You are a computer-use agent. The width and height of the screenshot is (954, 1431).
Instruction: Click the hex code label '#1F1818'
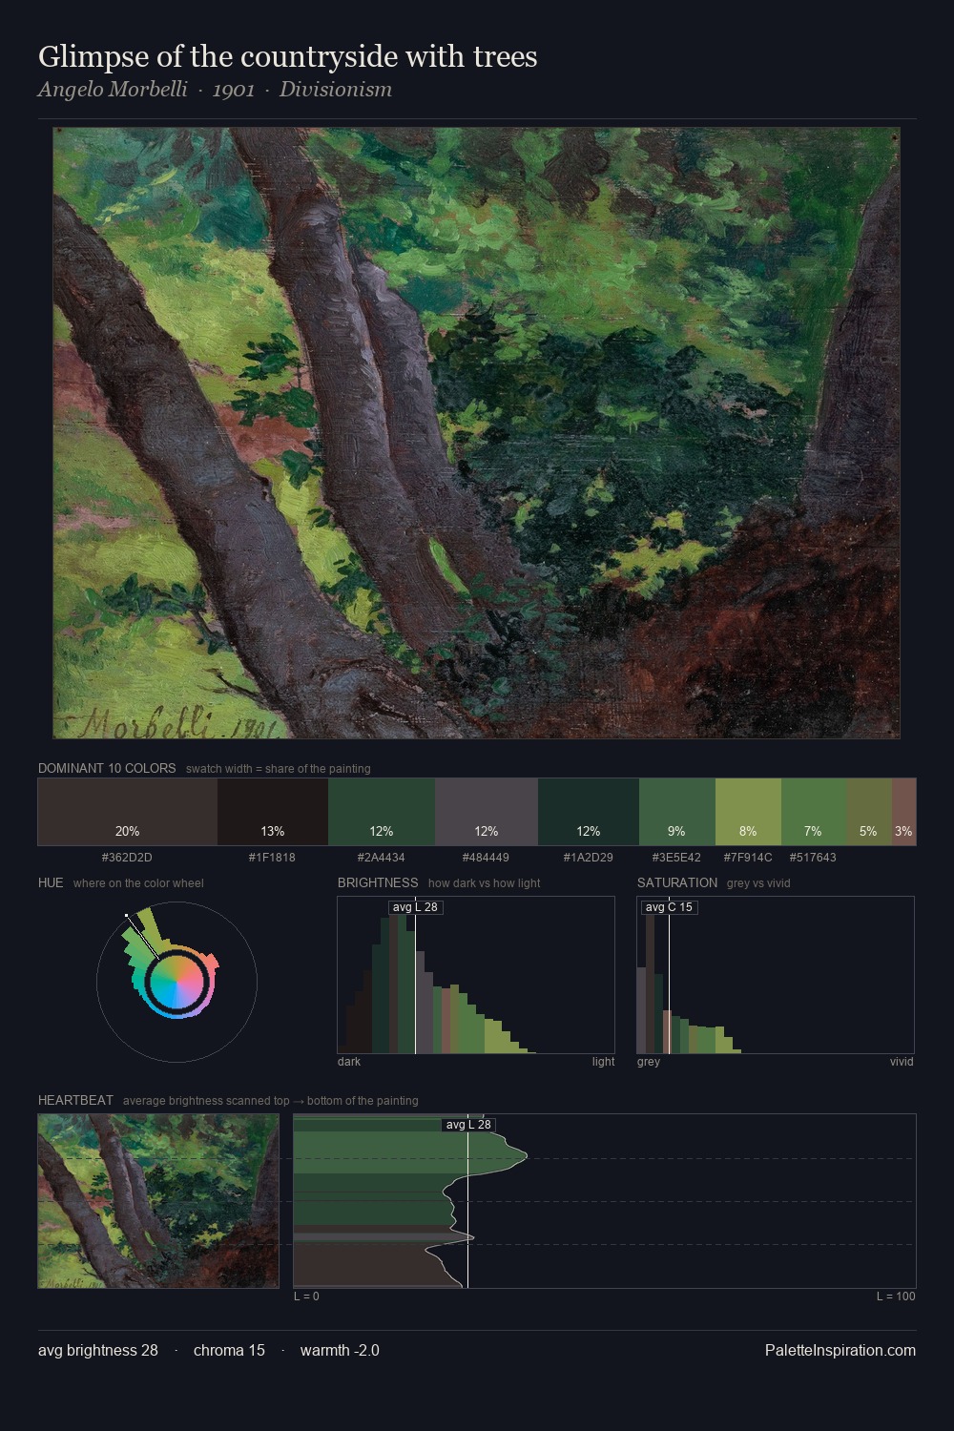click(272, 858)
